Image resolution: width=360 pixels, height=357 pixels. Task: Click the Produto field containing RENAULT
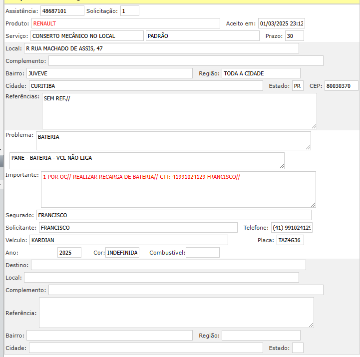[125, 23]
